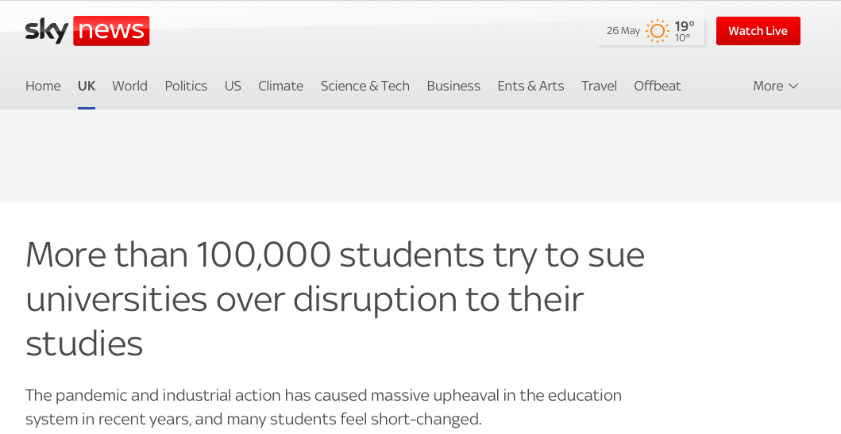
Task: Open the Politics section
Action: tap(186, 86)
